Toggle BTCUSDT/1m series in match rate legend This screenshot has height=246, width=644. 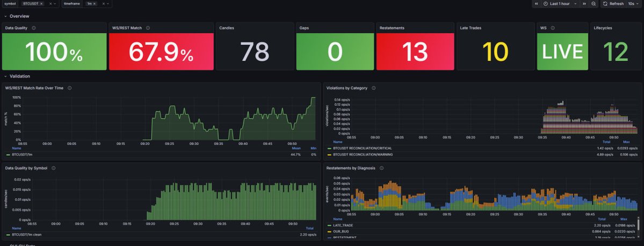coord(23,154)
